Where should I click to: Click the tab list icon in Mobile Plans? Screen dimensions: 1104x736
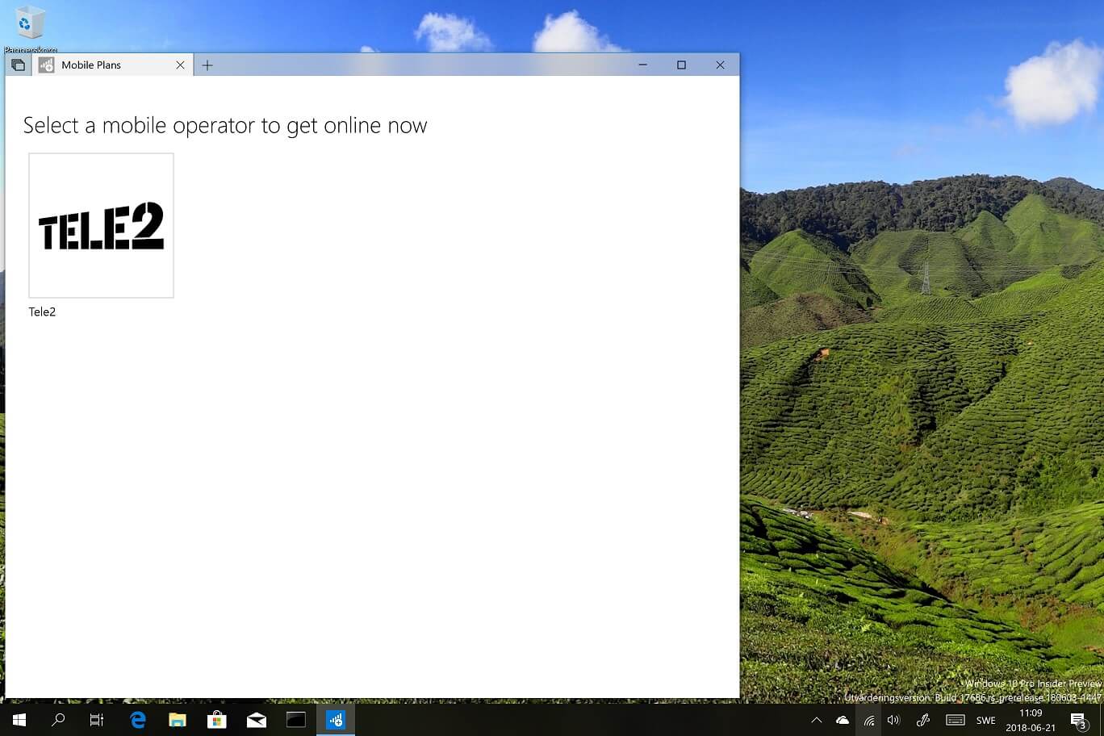pos(18,65)
